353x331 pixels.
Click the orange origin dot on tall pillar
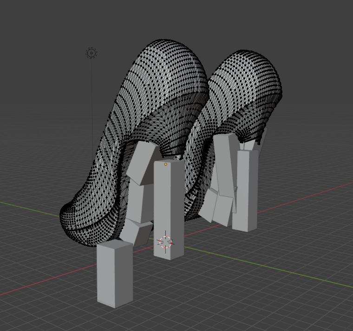[166, 164]
